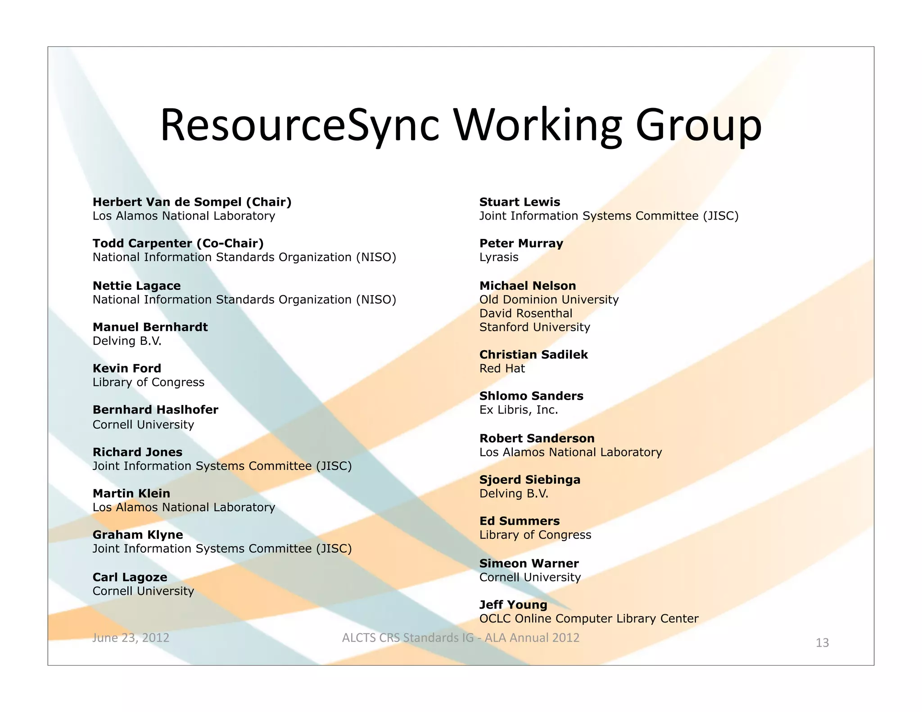
Task: Click the name 'Herbert Van de Sompel (Chair)'
Action: (192, 202)
